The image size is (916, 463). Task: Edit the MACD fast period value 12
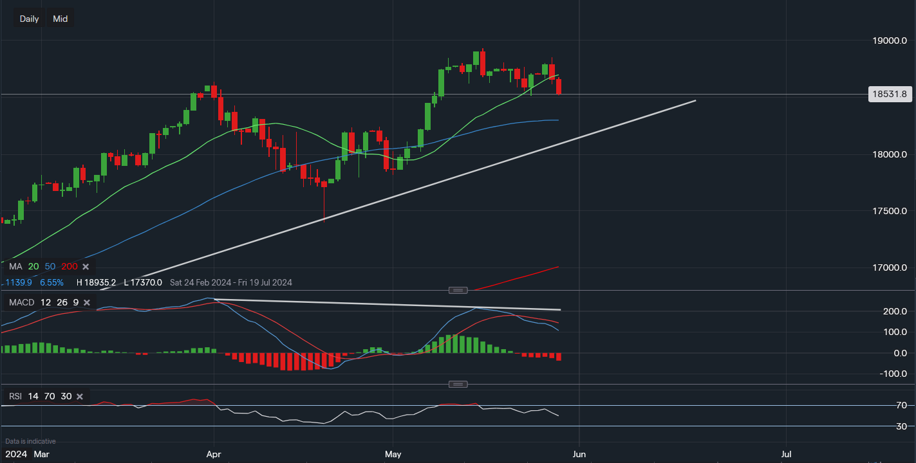(x=46, y=302)
